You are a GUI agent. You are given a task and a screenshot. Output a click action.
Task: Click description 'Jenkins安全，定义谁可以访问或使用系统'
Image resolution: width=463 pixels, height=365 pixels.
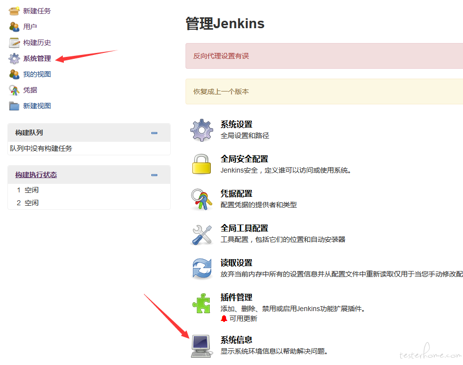pyautogui.click(x=285, y=170)
